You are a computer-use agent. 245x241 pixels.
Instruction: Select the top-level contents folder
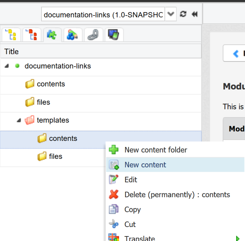click(x=101, y=85)
